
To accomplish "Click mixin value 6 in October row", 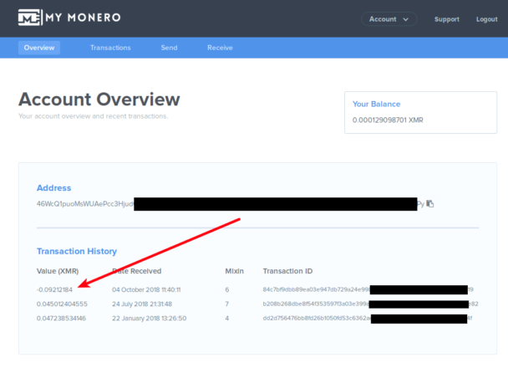I will click(x=227, y=289).
